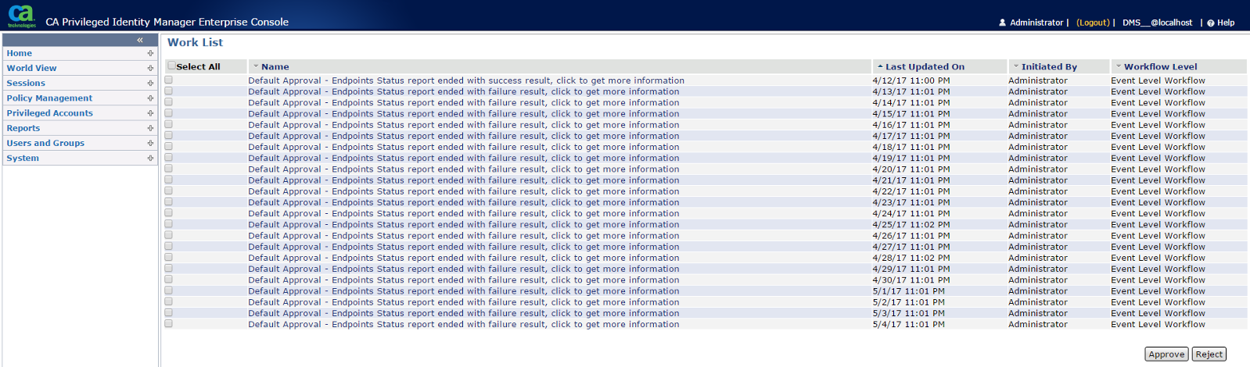
Task: Open Help via question mark icon
Action: (1211, 23)
